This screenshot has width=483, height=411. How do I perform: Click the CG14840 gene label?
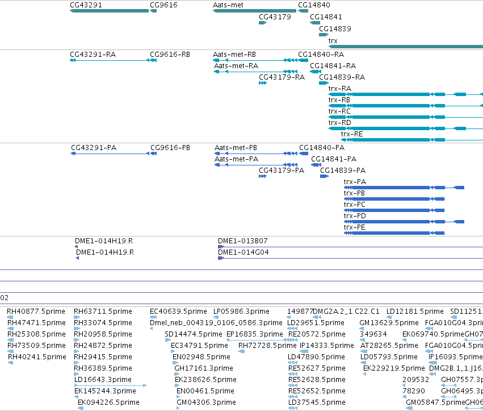tap(314, 5)
